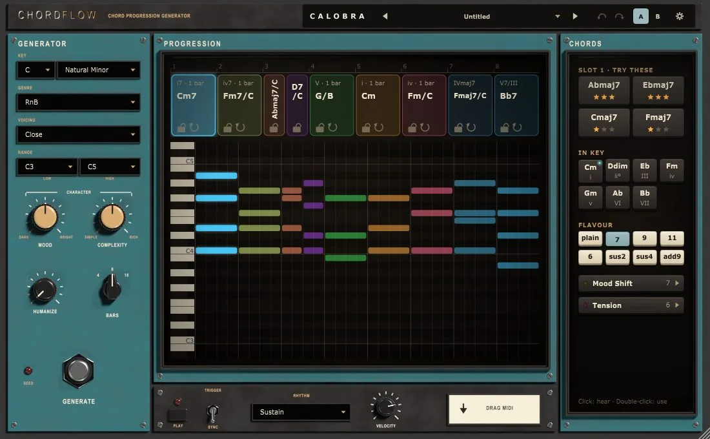The width and height of the screenshot is (710, 439).
Task: Regenerate the Fmaj7/C chord slot
Action: (x=471, y=128)
